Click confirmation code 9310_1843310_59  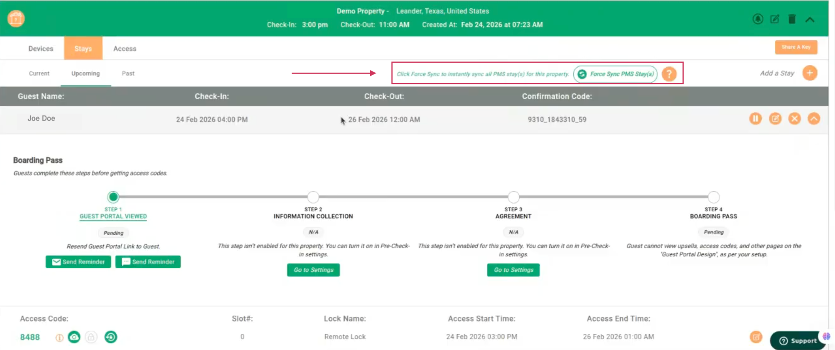(x=557, y=119)
